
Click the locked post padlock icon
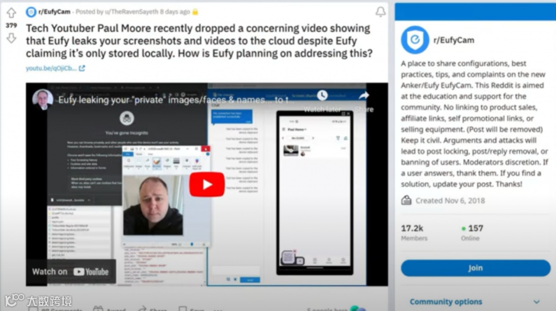195,12
